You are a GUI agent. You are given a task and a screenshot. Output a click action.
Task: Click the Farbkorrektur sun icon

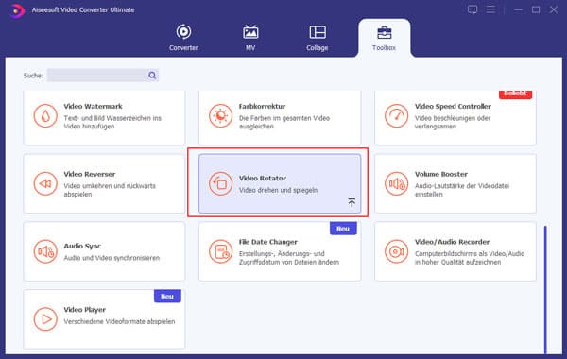pyautogui.click(x=220, y=116)
